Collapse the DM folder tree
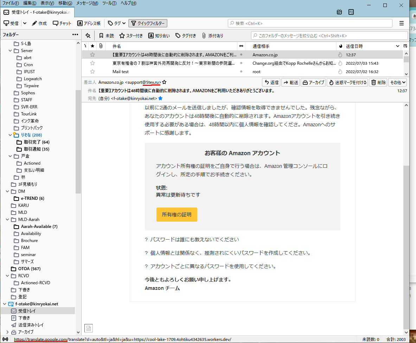This screenshot has height=343, width=416. coord(7,191)
